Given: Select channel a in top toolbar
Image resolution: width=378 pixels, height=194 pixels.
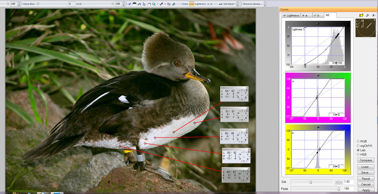Looking at the screenshot, I should click(208, 4).
